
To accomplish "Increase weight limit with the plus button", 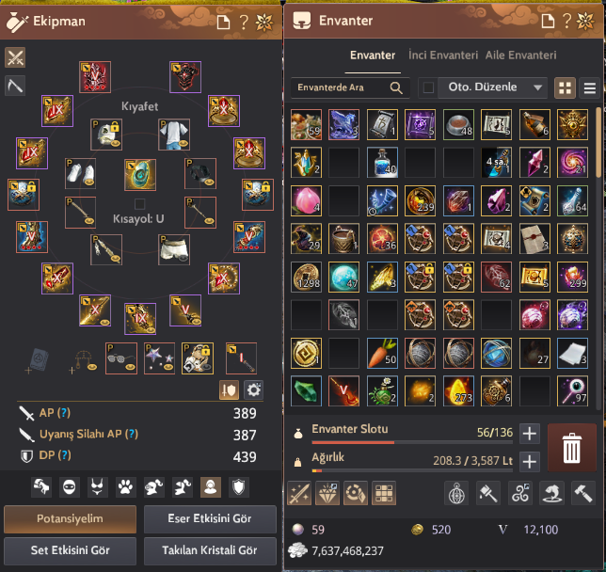I will (x=529, y=462).
